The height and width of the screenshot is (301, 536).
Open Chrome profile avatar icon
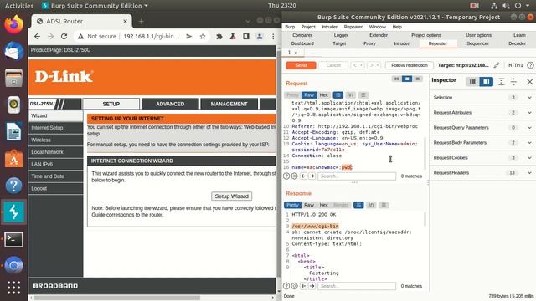[x=260, y=36]
